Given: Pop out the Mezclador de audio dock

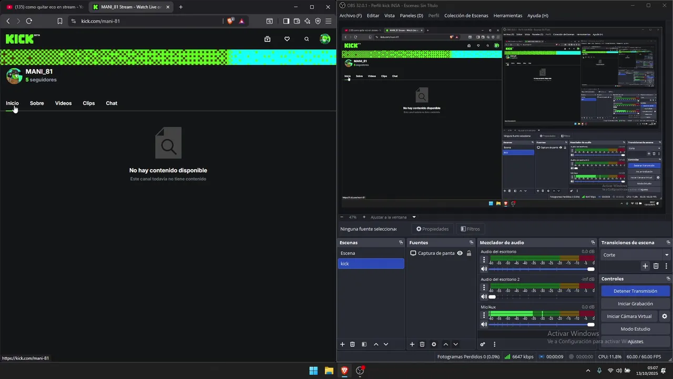Looking at the screenshot, I should pyautogui.click(x=593, y=243).
